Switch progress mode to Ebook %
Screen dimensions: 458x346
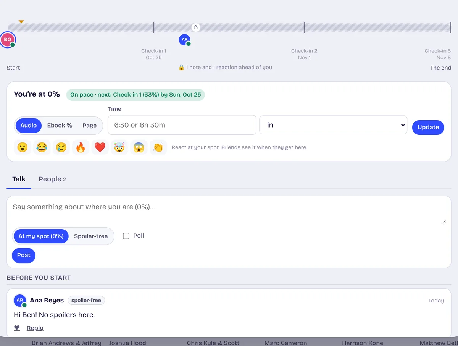click(x=60, y=125)
